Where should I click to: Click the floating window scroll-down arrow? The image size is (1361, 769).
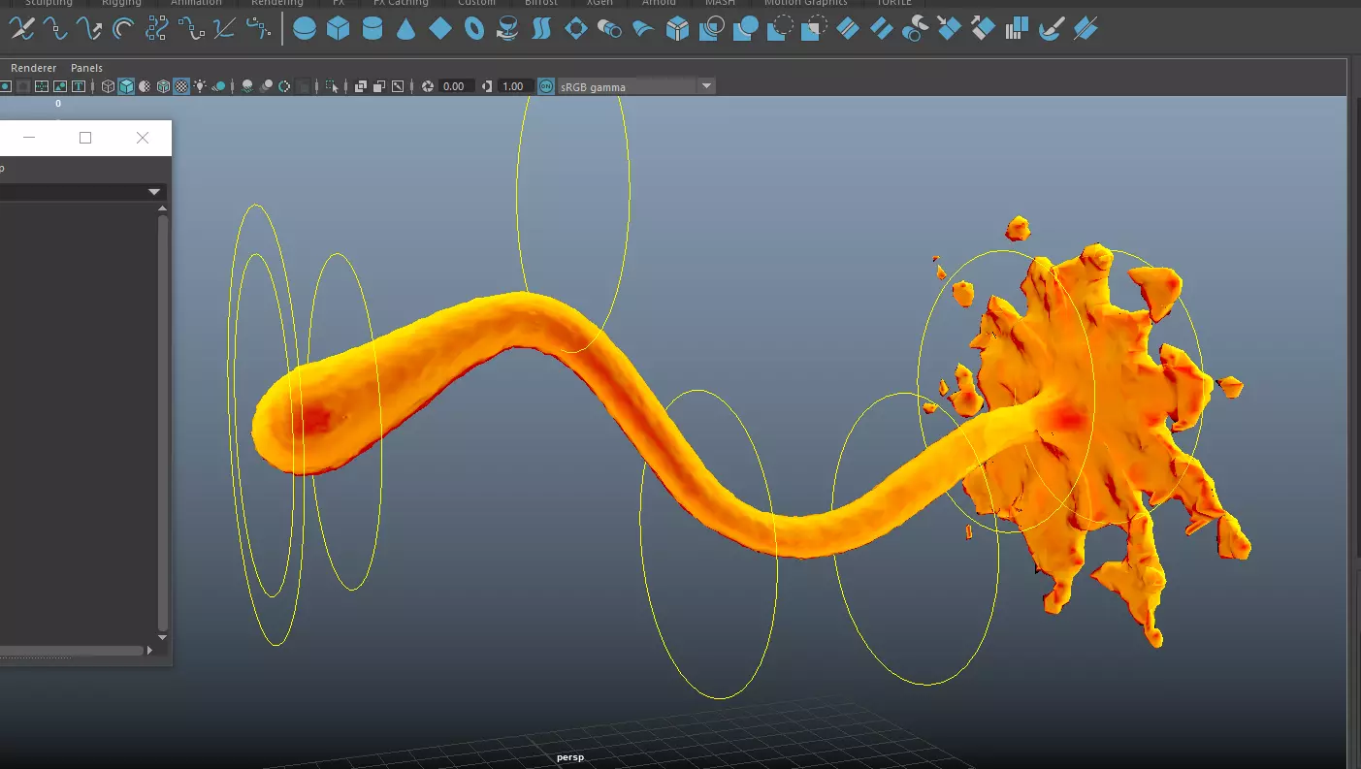click(163, 637)
